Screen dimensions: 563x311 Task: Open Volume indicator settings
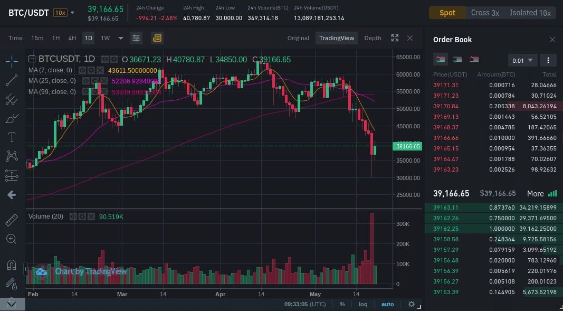click(x=82, y=216)
